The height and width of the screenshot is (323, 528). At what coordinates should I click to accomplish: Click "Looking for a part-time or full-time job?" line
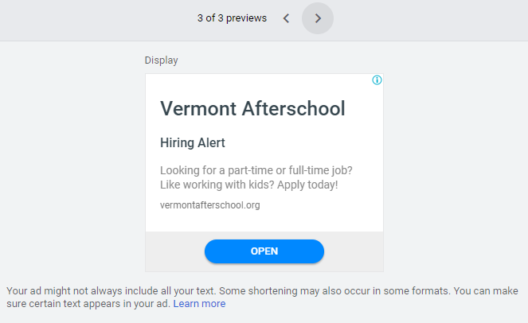(256, 170)
